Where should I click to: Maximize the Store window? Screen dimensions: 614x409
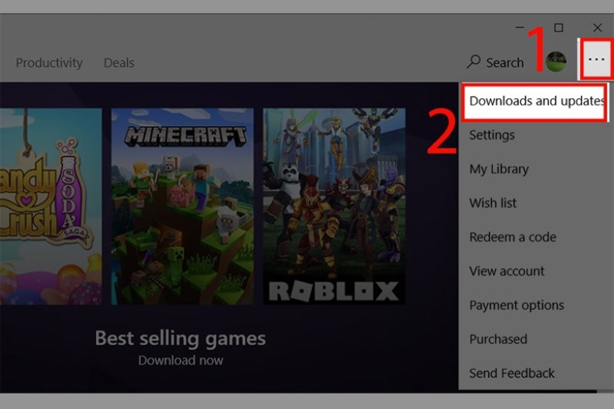click(559, 28)
